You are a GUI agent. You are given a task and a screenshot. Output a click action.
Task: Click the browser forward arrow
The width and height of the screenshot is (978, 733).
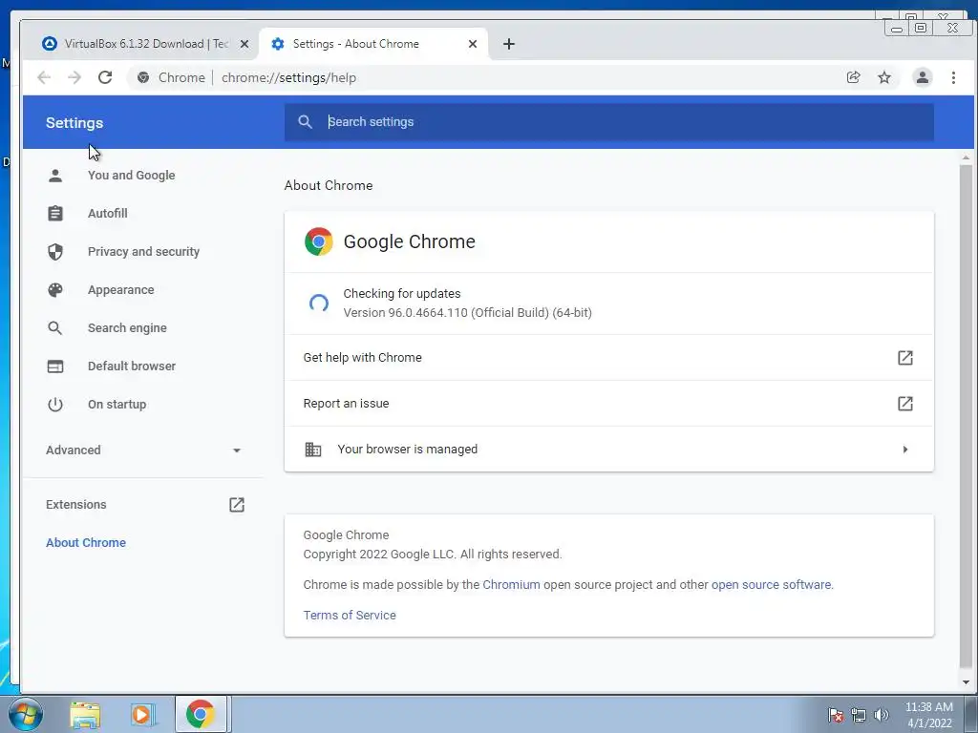74,77
